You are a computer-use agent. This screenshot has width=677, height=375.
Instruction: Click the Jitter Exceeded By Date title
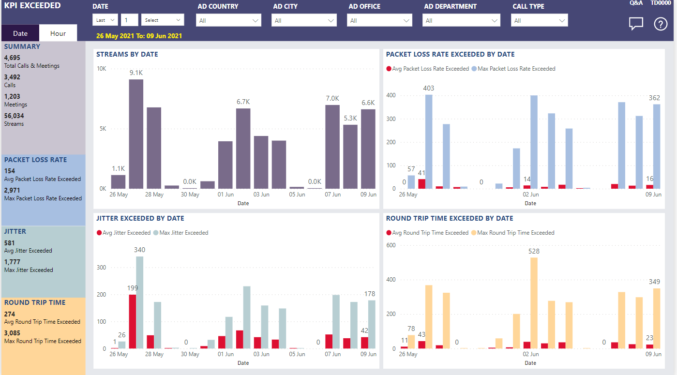tap(140, 218)
